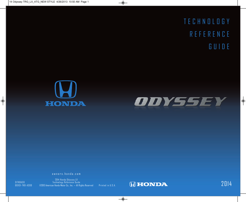Image resolution: width=246 pixels, height=202 pixels.
Task: Click the silver ODYSSEY logo
Action: point(181,102)
